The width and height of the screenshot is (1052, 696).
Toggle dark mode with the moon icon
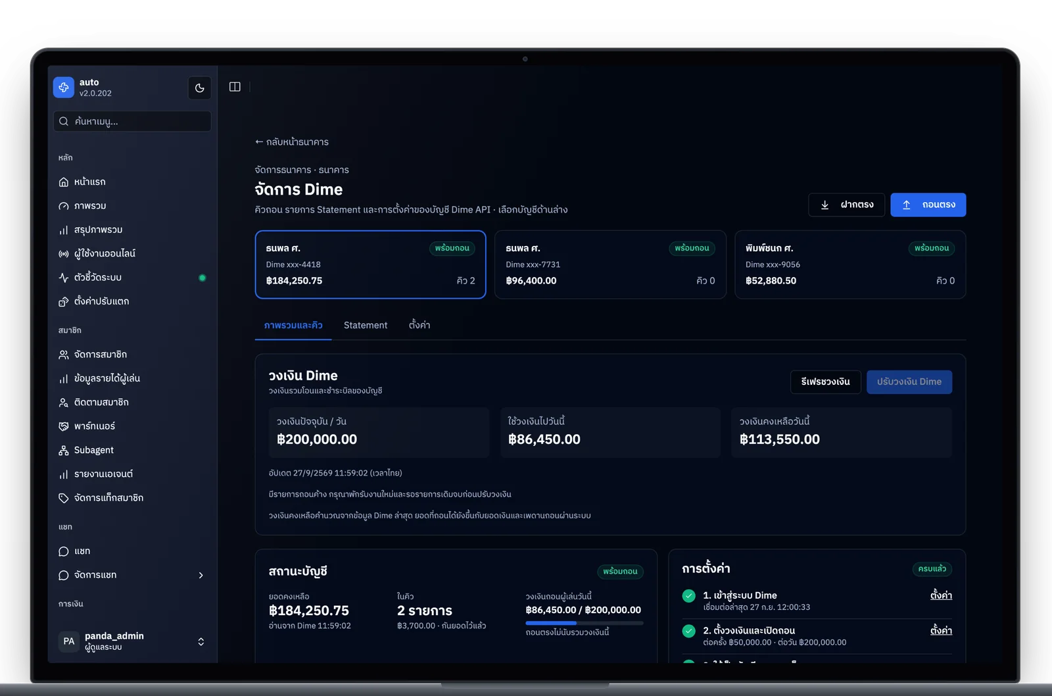tap(200, 87)
